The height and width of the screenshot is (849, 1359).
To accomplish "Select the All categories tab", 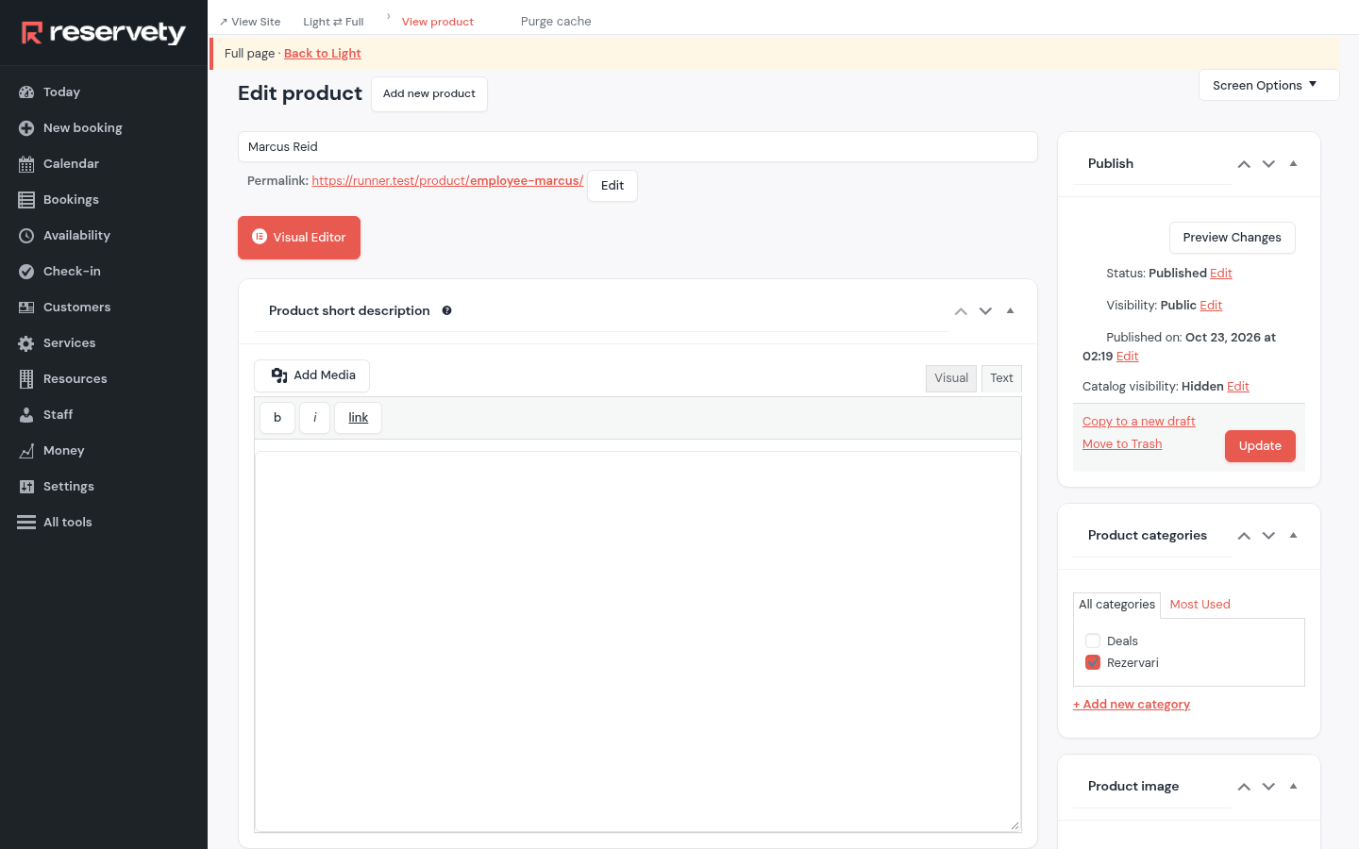I will (1116, 605).
